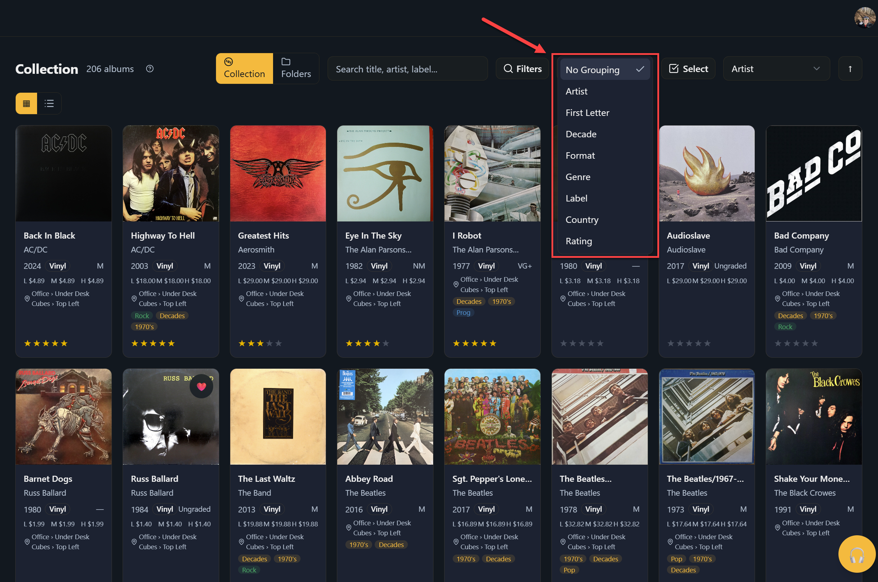Open the Abbey Road album cover
878x582 pixels.
click(x=385, y=417)
